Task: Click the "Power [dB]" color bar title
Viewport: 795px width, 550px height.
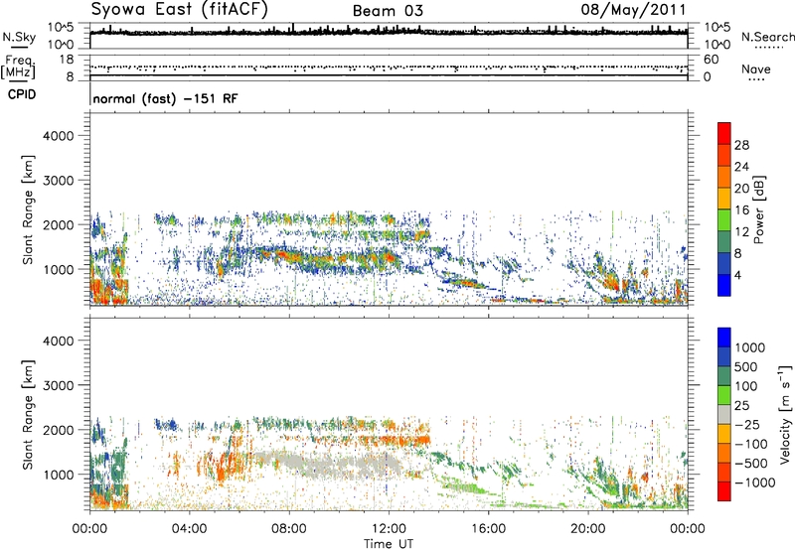Action: click(759, 209)
